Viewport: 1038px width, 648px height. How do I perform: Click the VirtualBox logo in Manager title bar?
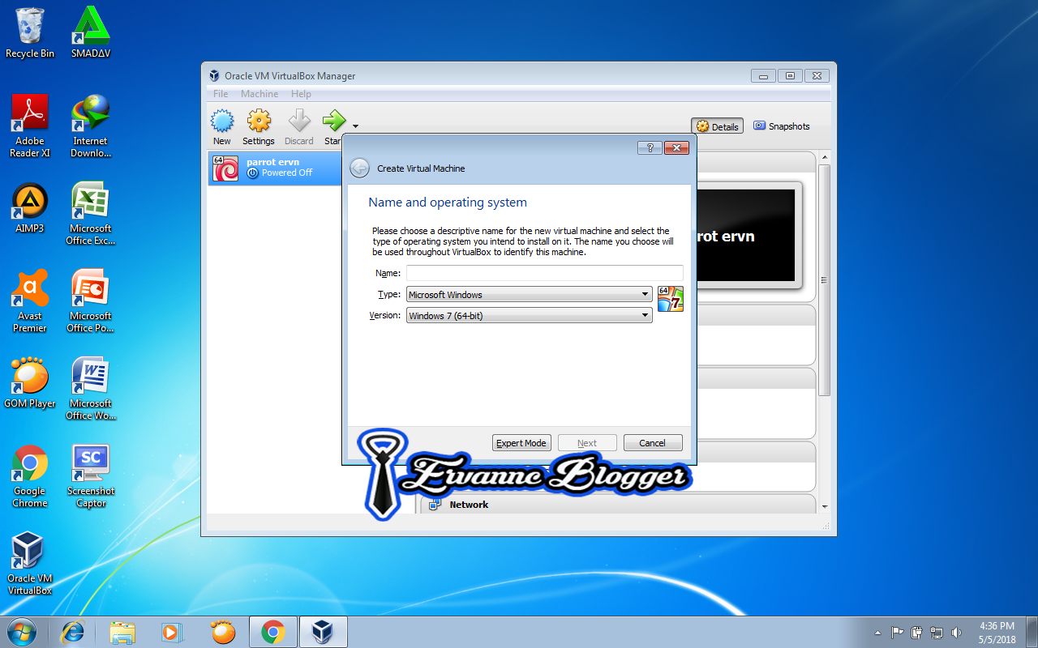tap(214, 76)
